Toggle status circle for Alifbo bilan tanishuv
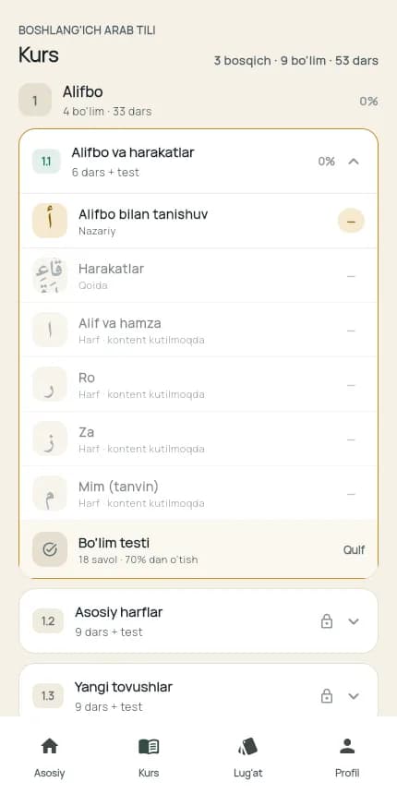 point(351,221)
